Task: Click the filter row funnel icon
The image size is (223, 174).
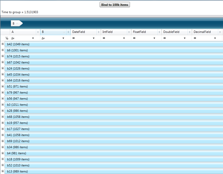Action: (7, 38)
